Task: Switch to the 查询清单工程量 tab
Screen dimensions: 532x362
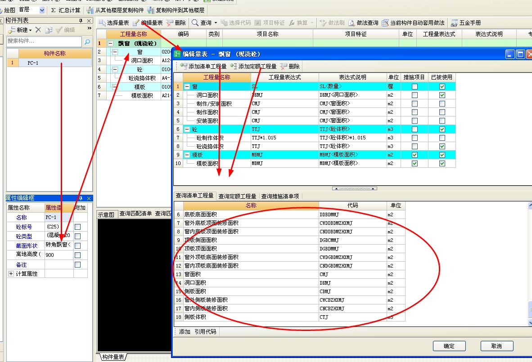Action: tap(195, 196)
